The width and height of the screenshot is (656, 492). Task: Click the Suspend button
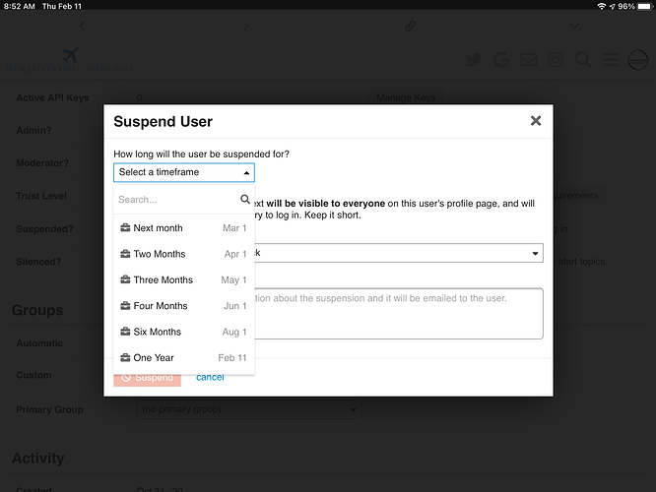(147, 379)
